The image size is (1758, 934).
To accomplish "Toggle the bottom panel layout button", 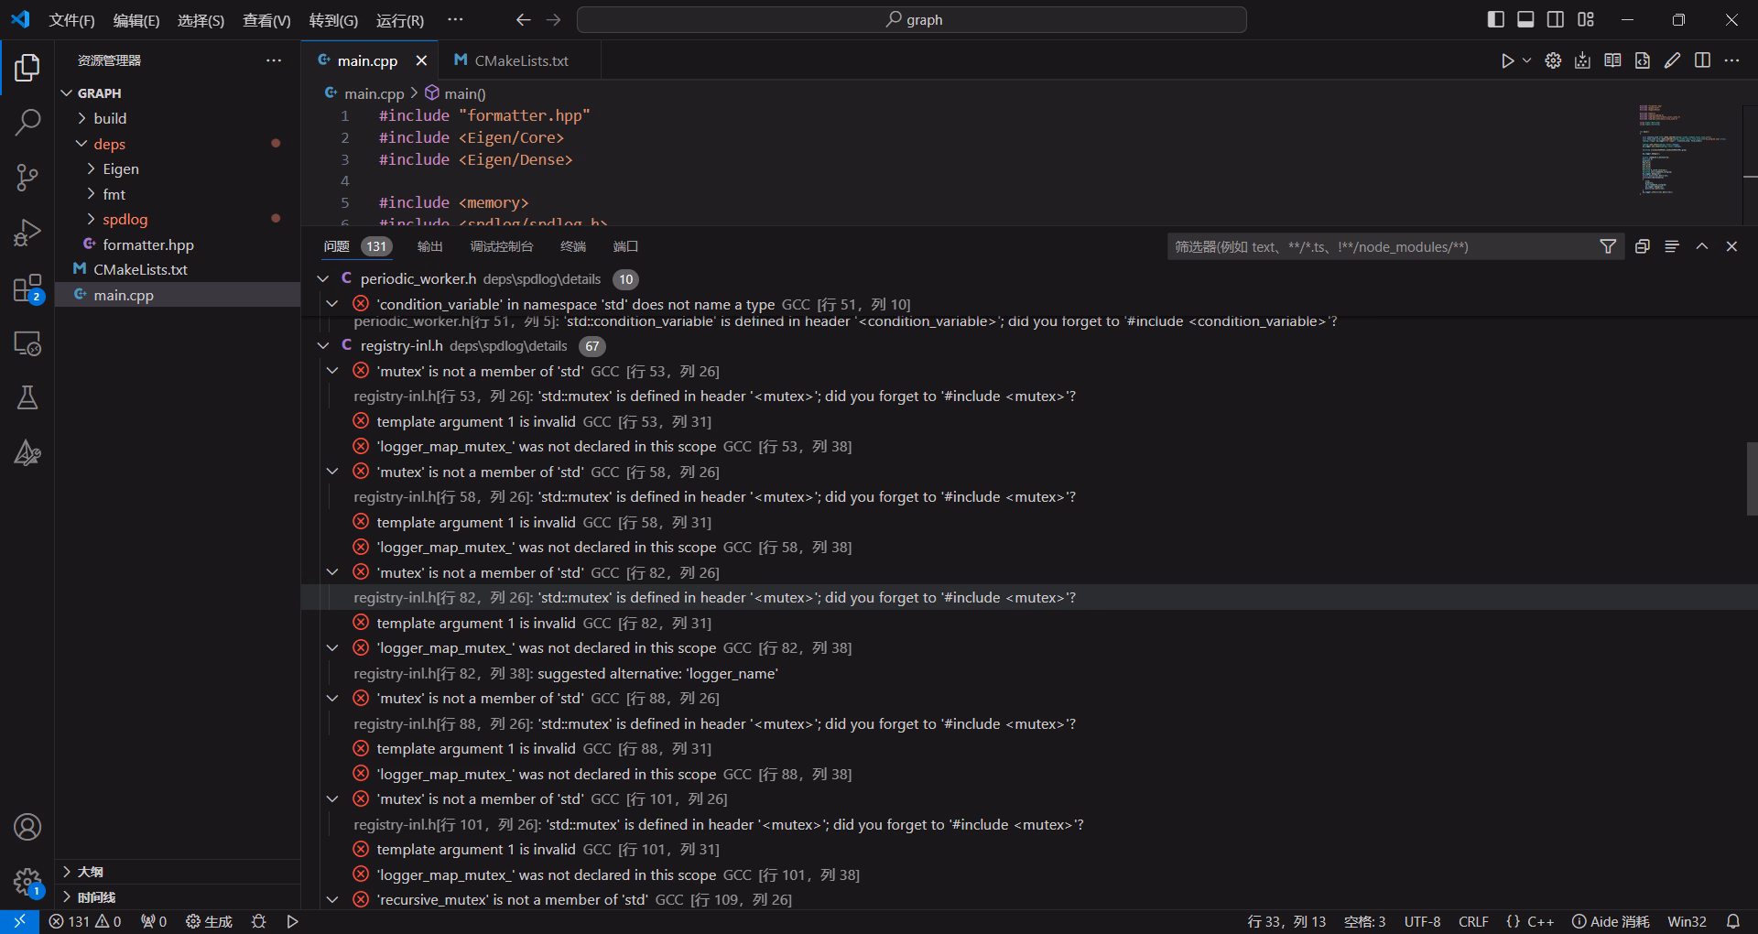I will click(x=1525, y=19).
